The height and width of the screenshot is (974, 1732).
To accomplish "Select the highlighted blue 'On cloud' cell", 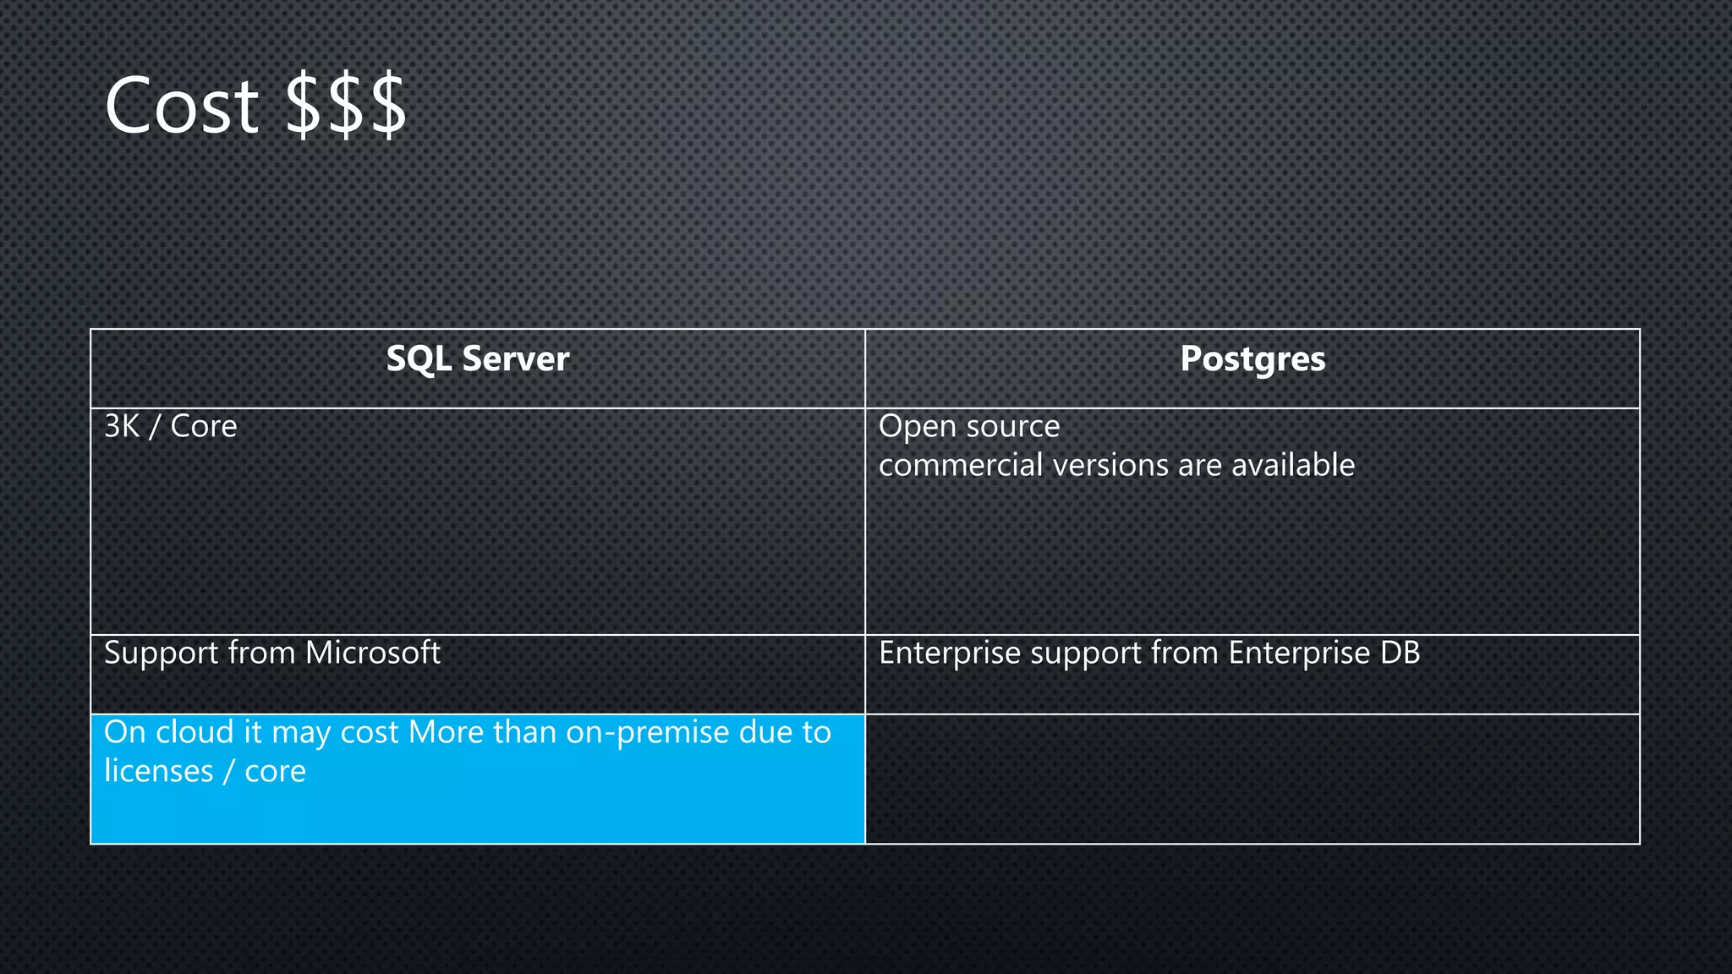I will pyautogui.click(x=478, y=779).
